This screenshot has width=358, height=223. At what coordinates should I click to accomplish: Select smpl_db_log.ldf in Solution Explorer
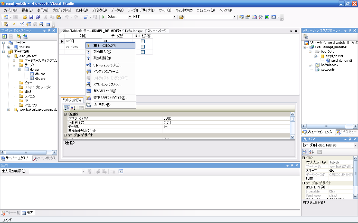[x=342, y=61]
